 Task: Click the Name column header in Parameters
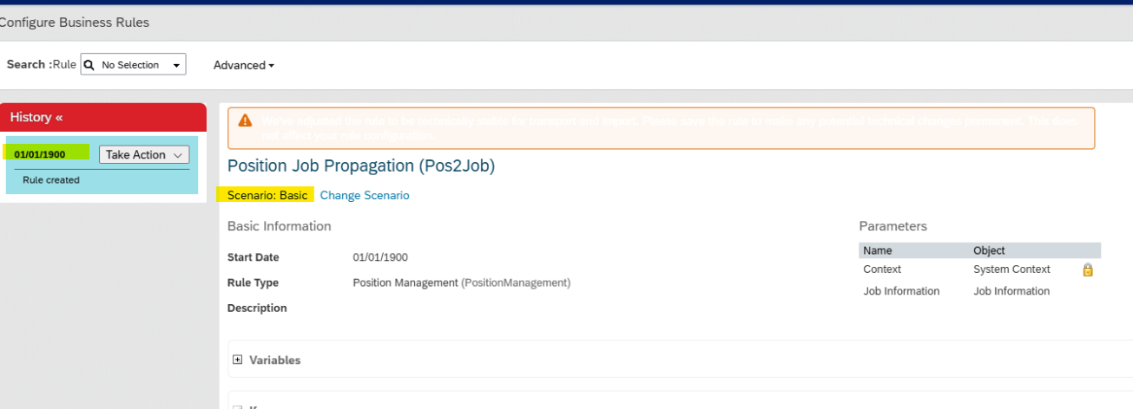[878, 250]
